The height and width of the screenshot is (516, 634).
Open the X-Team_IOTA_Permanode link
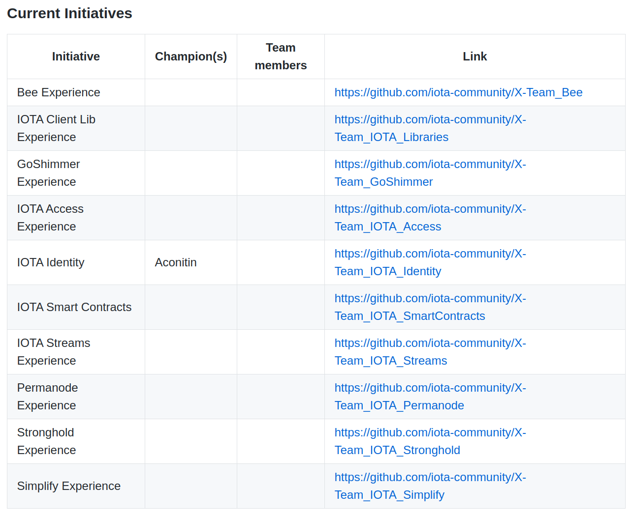pyautogui.click(x=430, y=397)
